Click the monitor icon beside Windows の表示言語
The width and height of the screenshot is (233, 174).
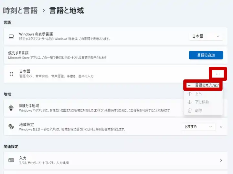pyautogui.click(x=11, y=36)
